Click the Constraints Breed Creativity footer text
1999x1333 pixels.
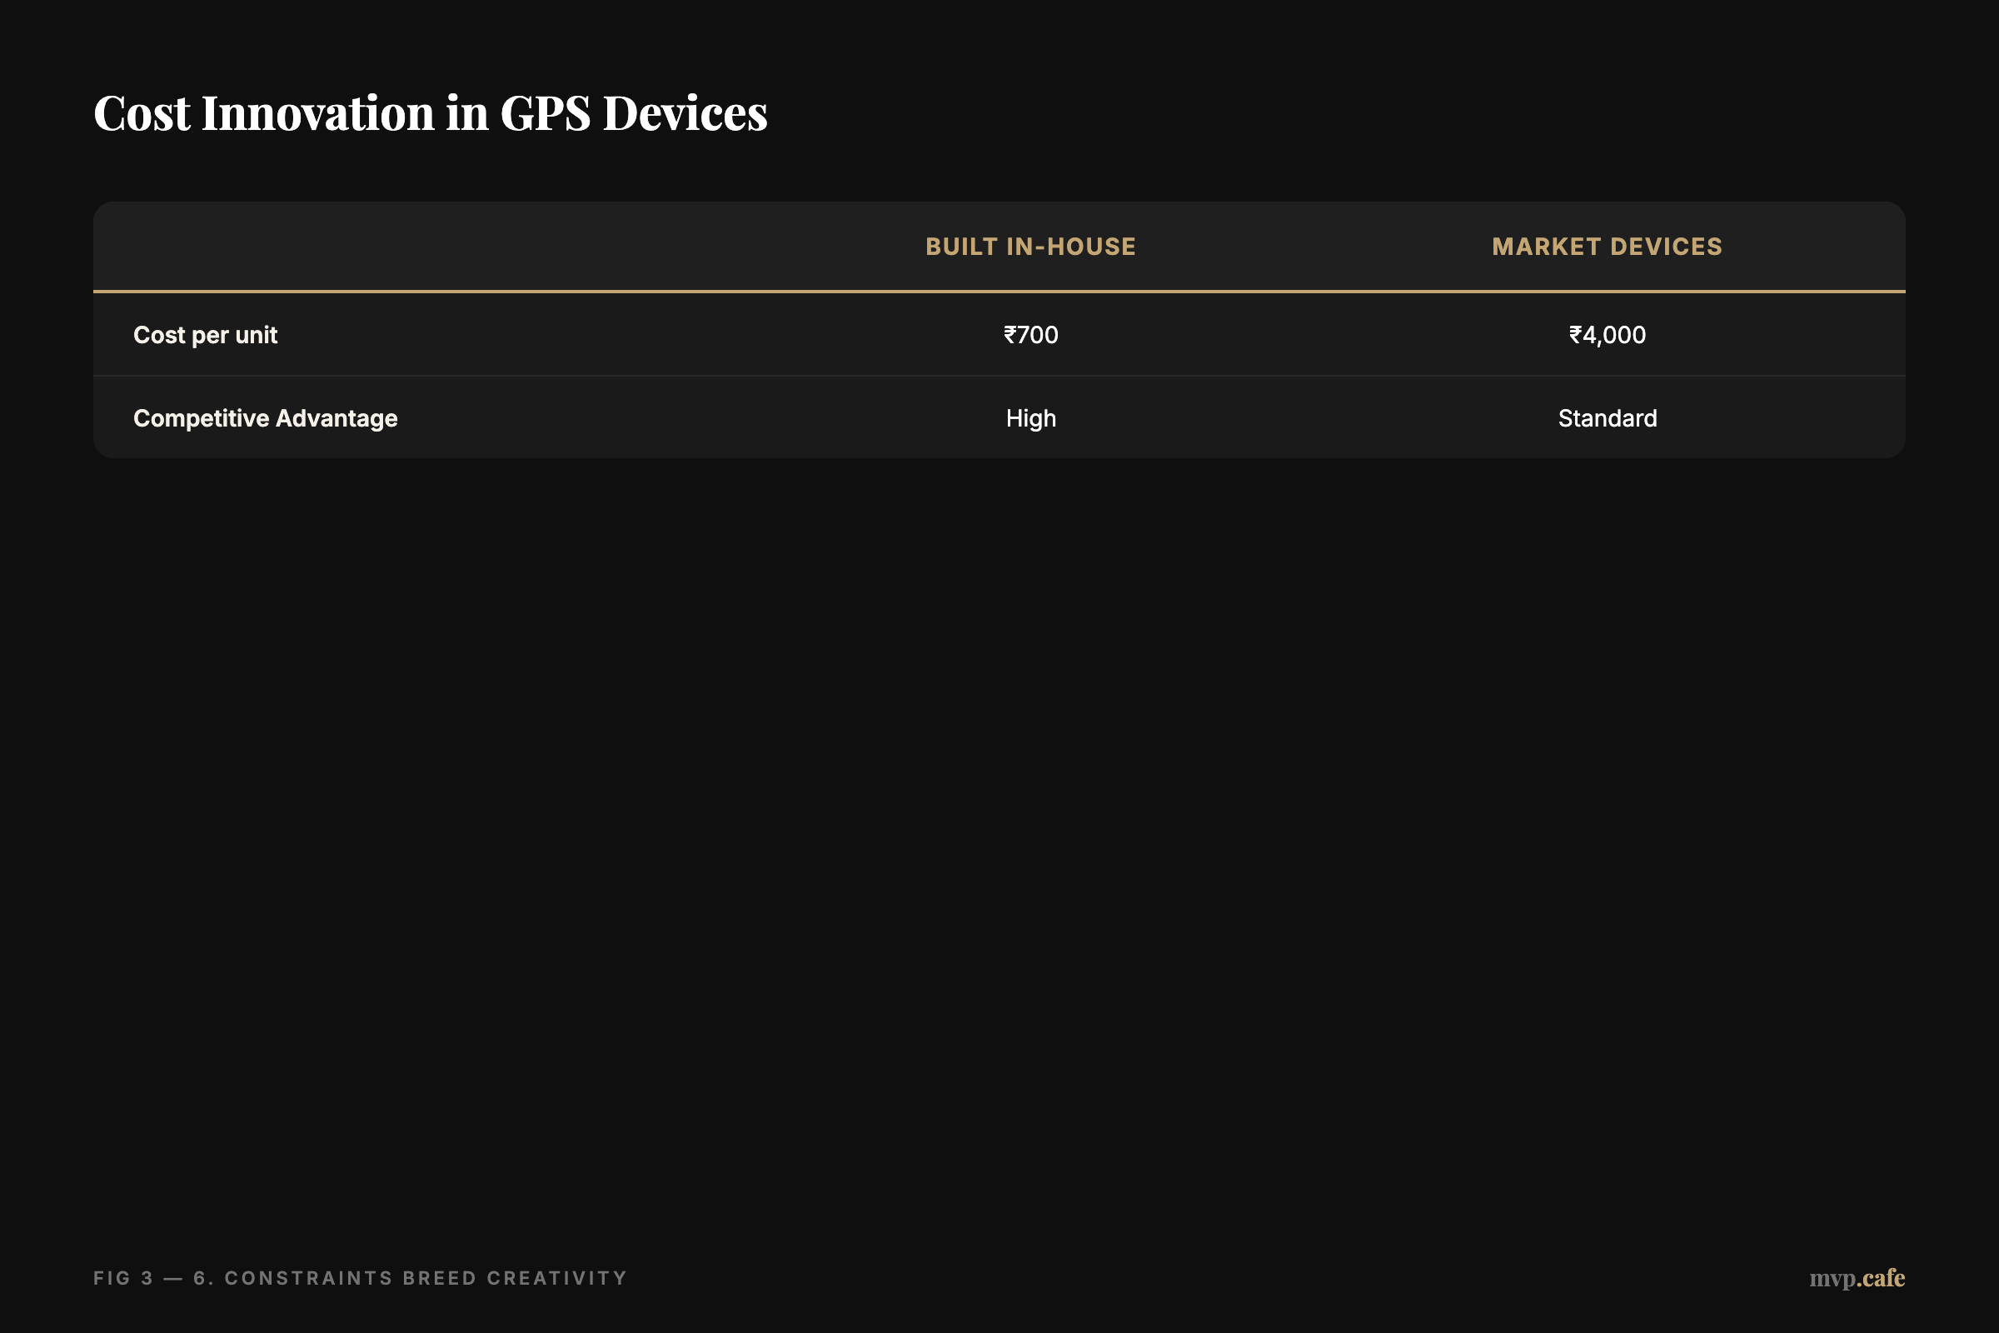coord(425,1278)
